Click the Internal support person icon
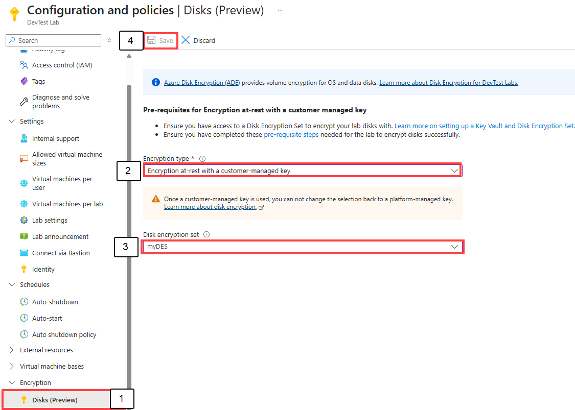The width and height of the screenshot is (575, 410). 24,138
